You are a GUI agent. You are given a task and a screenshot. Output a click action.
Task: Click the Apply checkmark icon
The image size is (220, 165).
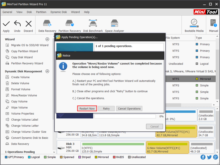click(x=6, y=24)
